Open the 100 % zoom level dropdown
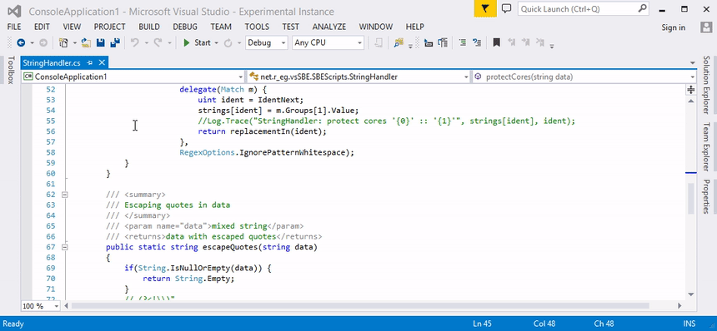This screenshot has height=331, width=717. pyautogui.click(x=41, y=306)
